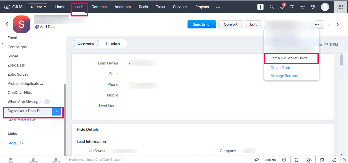Open the reminders alarm clock icon
The width and height of the screenshot is (348, 163).
pyautogui.click(x=322, y=160)
